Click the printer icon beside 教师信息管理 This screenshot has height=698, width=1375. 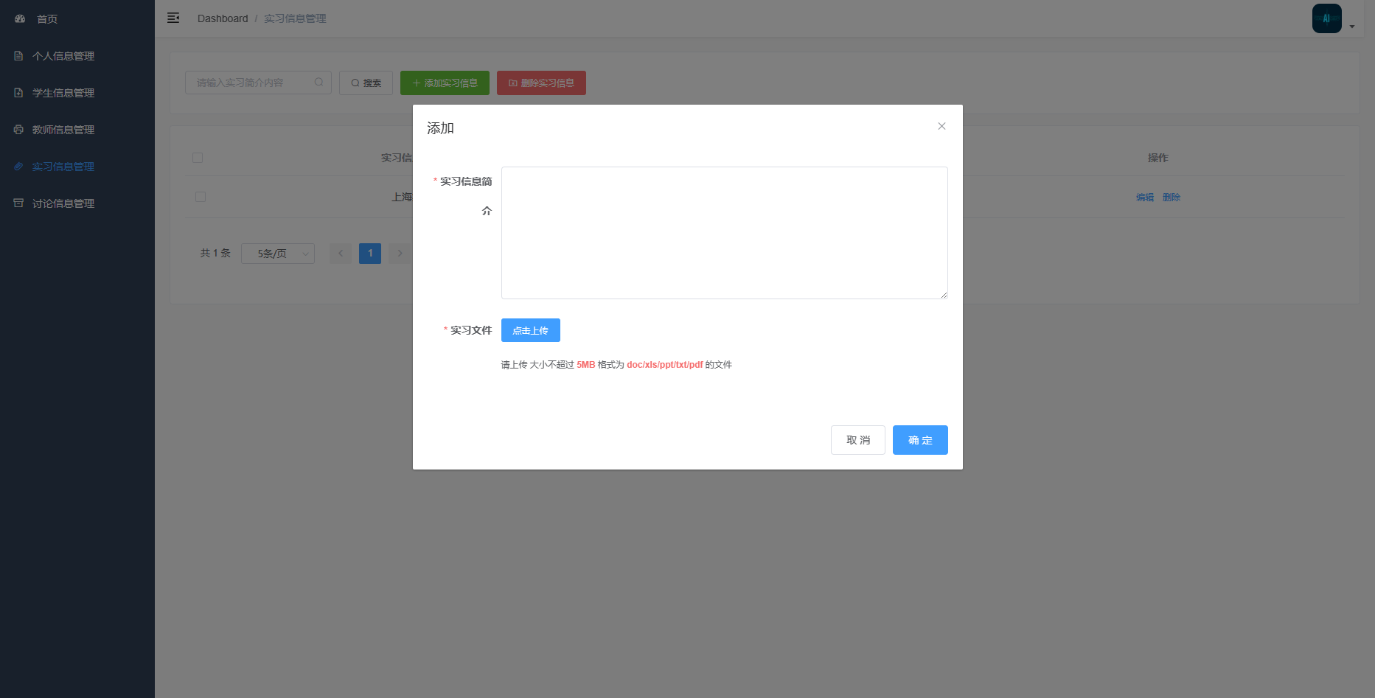pyautogui.click(x=18, y=130)
